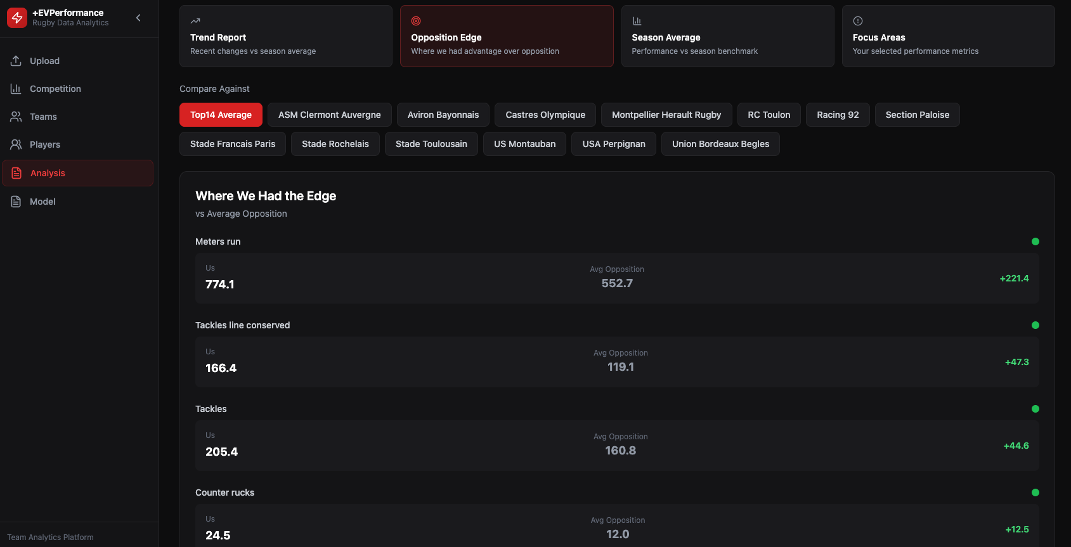
Task: Click the +221.4 difference value
Action: coord(1014,278)
